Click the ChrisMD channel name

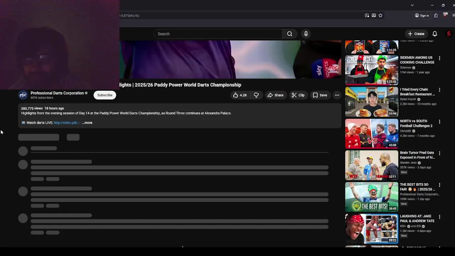[x=405, y=131]
